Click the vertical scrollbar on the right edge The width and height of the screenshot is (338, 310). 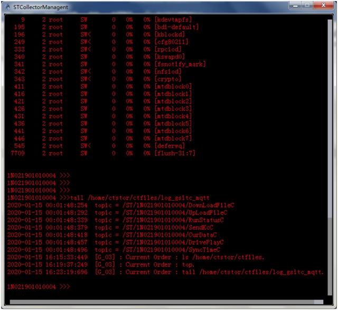click(330, 158)
